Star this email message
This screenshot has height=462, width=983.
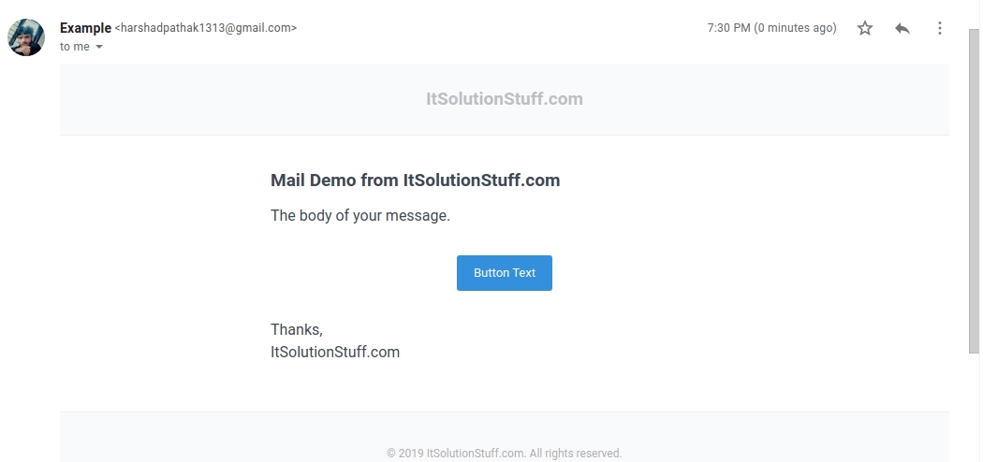(865, 28)
